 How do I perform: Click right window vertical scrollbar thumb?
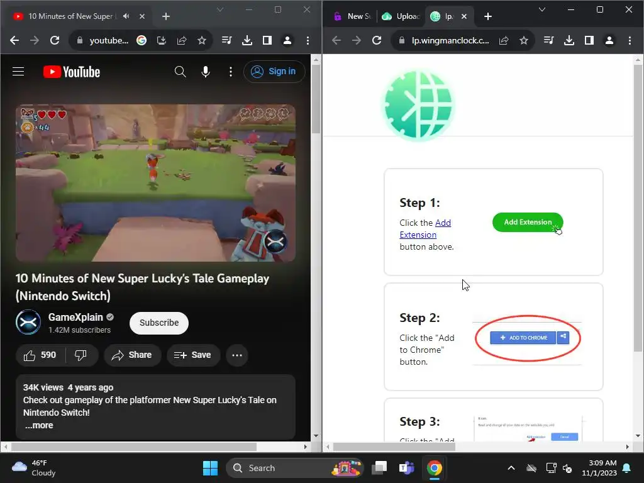point(638,208)
